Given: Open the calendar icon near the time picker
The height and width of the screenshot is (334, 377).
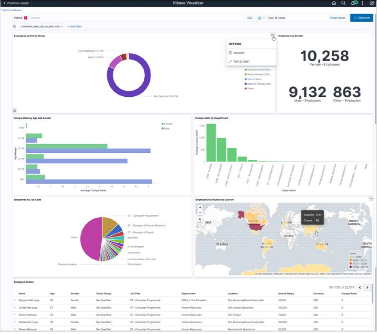Looking at the screenshot, I should pyautogui.click(x=259, y=18).
